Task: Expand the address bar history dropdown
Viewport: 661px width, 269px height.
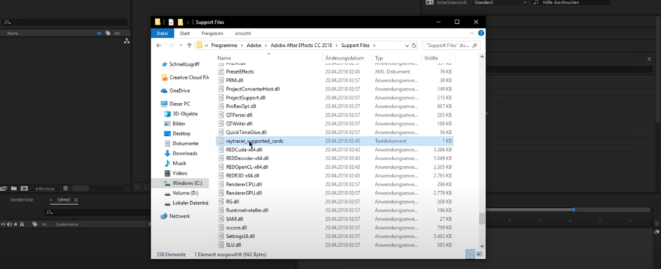Action: coord(407,45)
